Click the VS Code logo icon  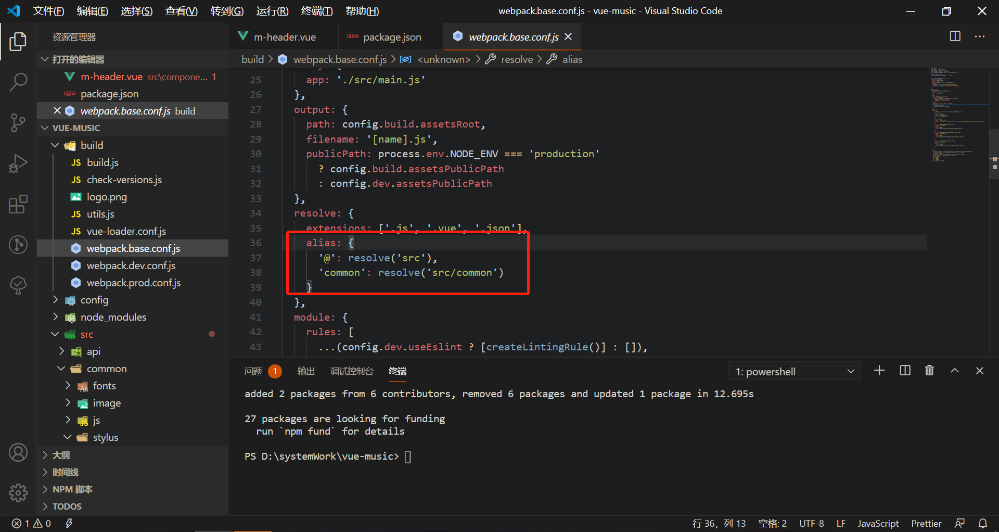coord(14,11)
